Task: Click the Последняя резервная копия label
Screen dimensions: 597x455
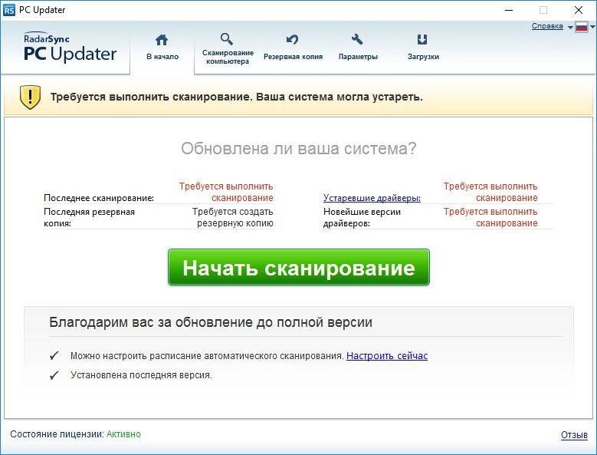Action: [89, 217]
